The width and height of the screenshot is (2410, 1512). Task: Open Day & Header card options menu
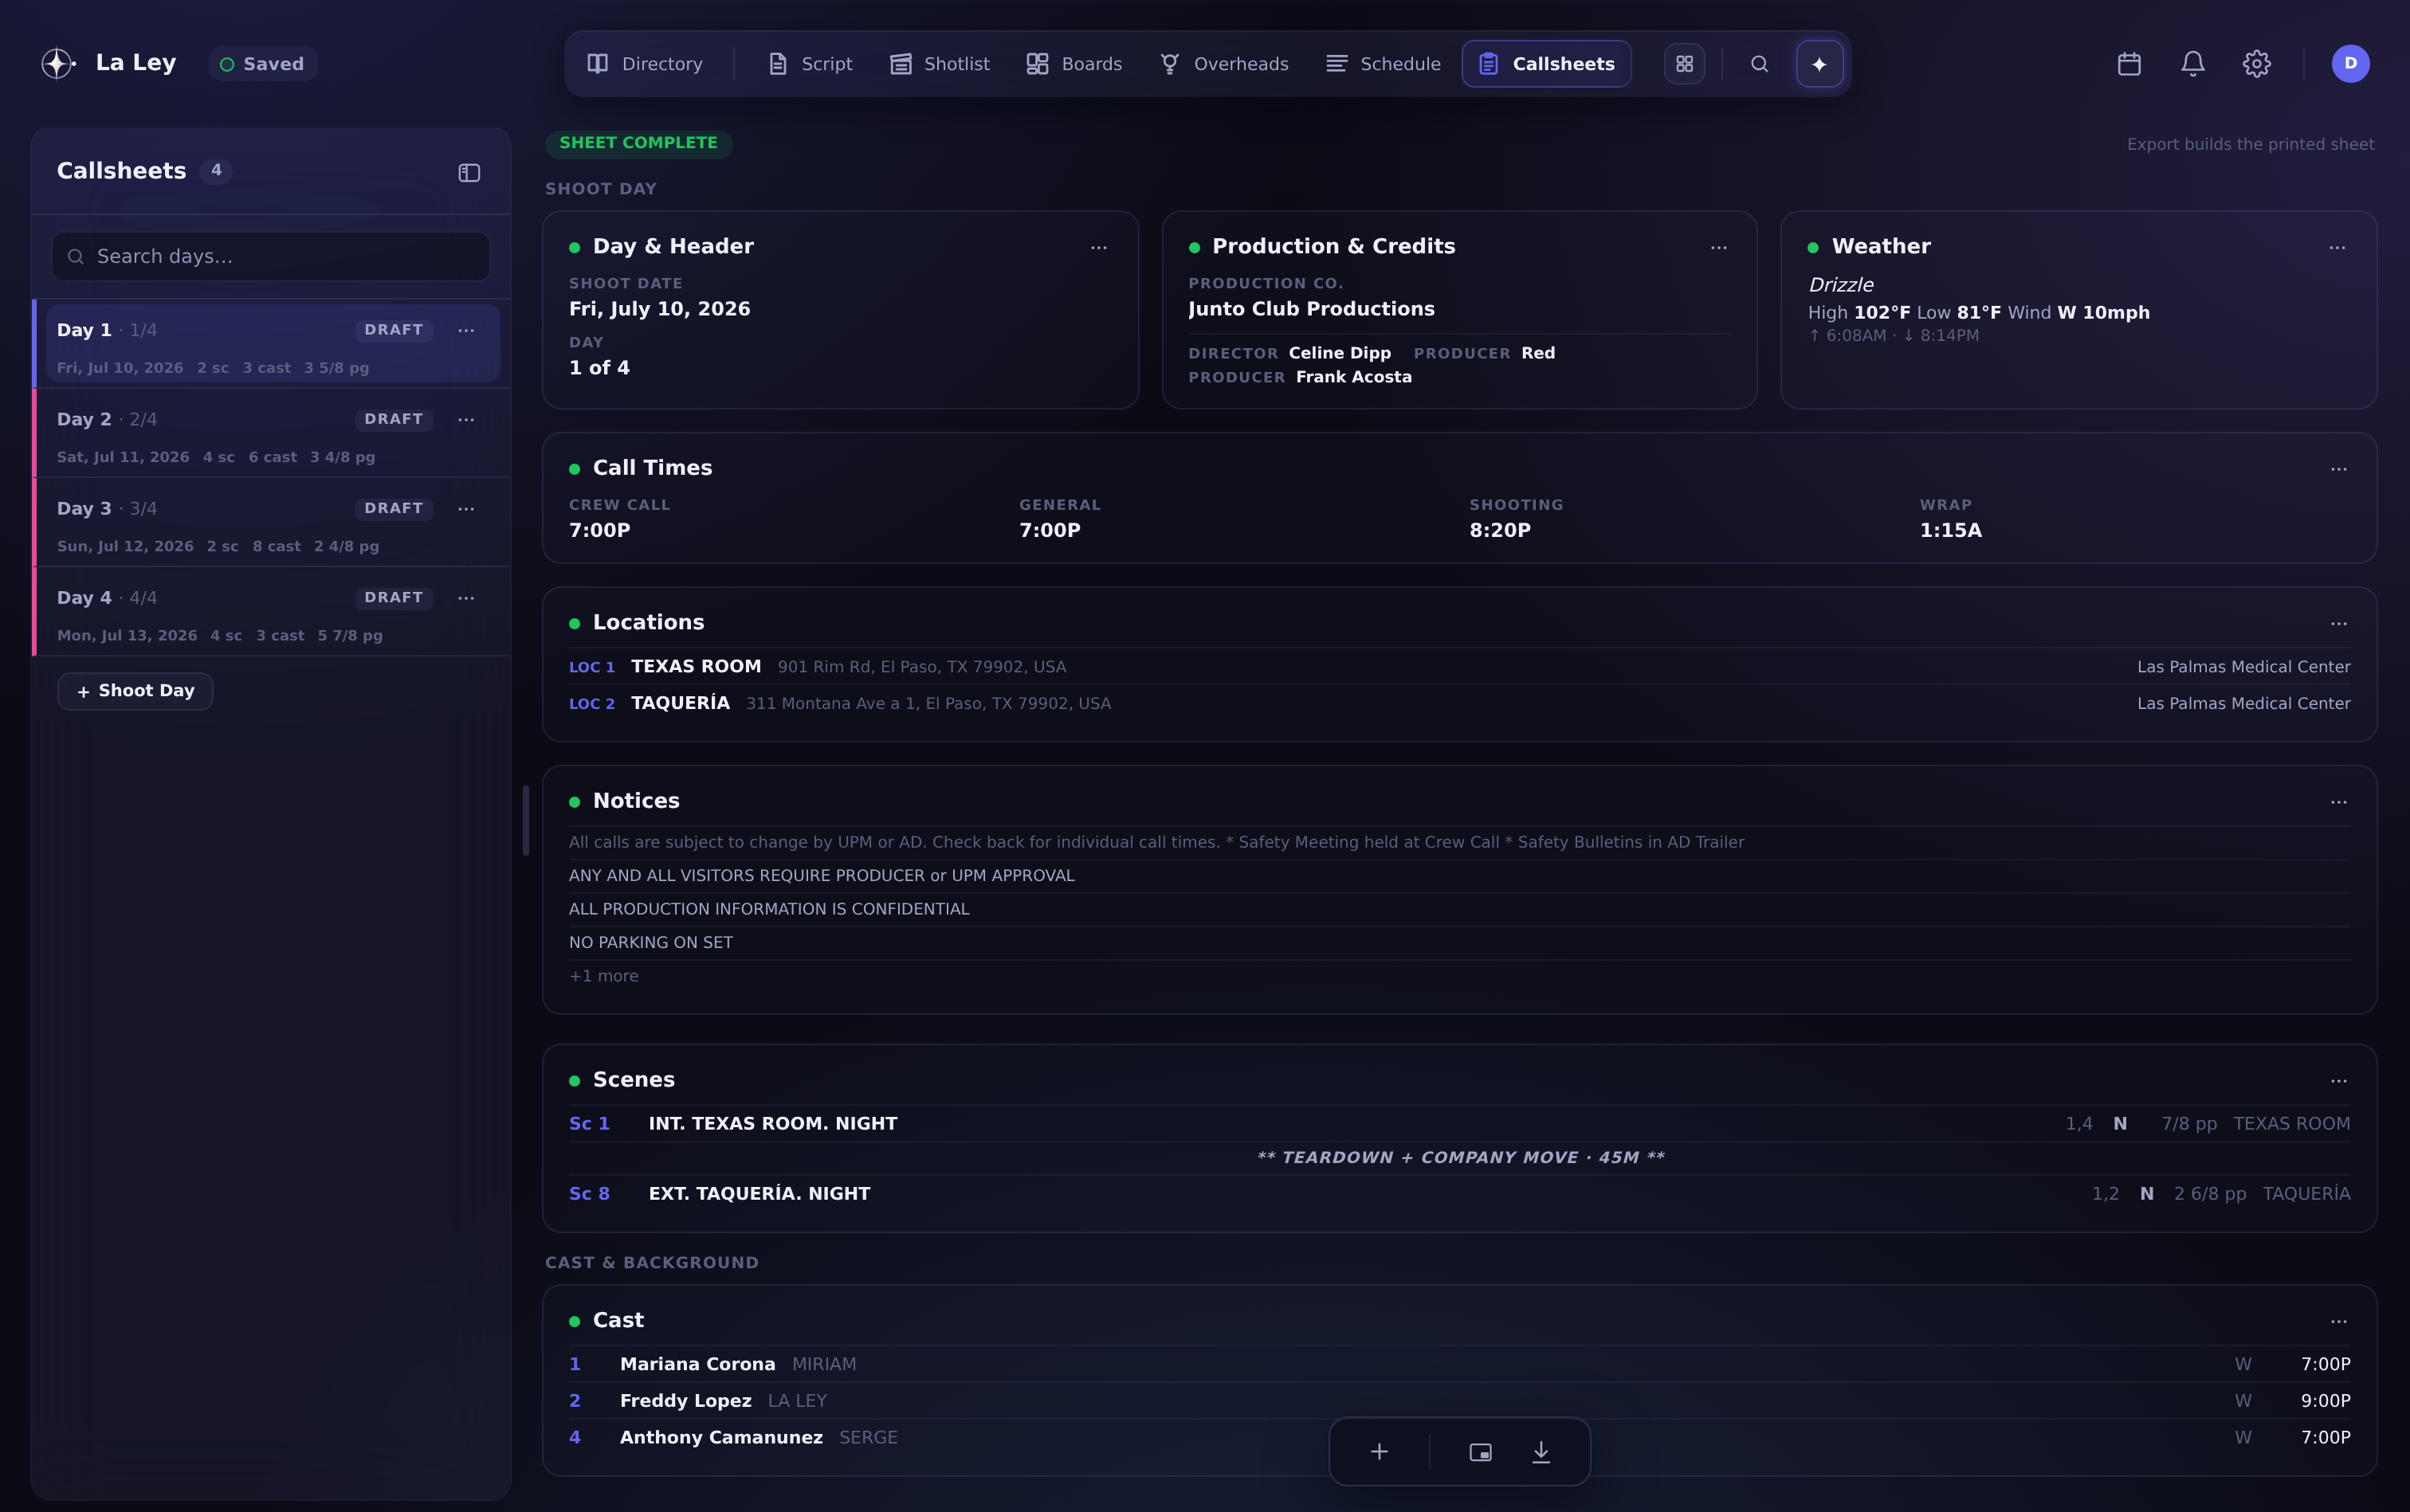pyautogui.click(x=1098, y=247)
